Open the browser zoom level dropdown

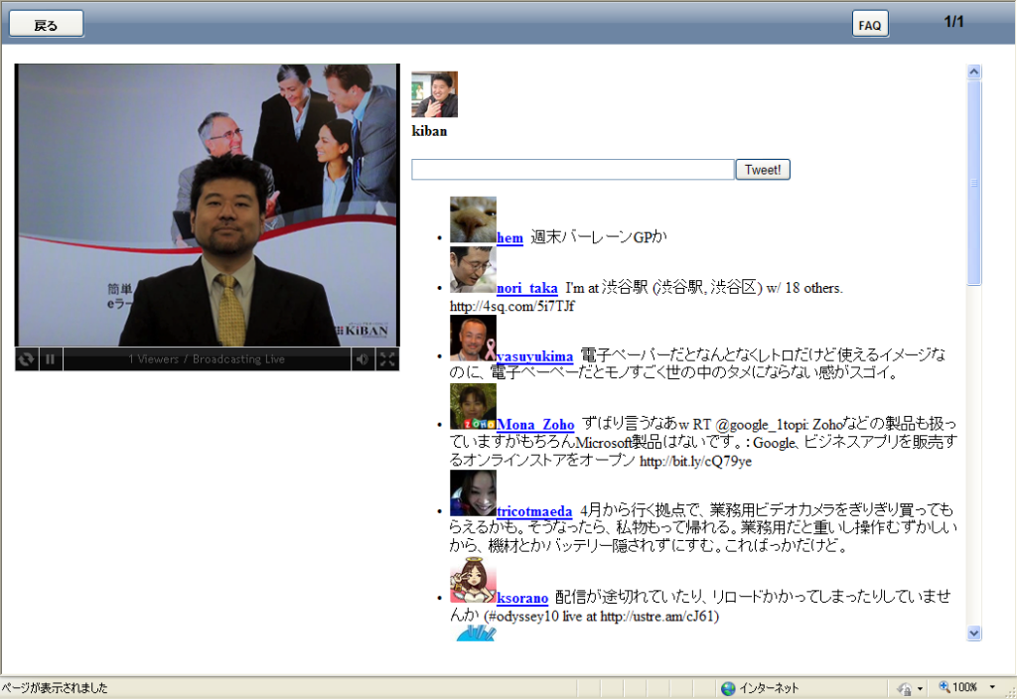pos(991,686)
